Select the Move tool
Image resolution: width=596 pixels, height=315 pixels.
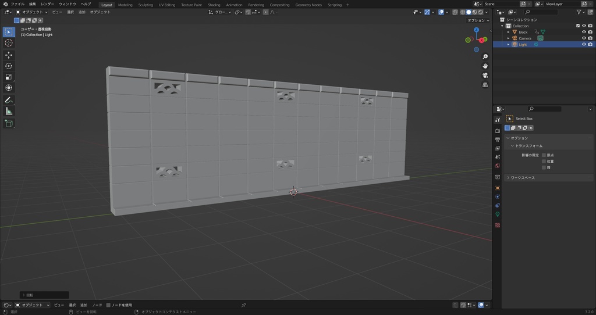(x=9, y=55)
